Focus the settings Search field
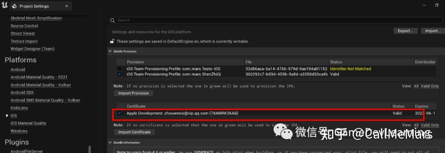The height and width of the screenshot is (153, 445). point(276,21)
